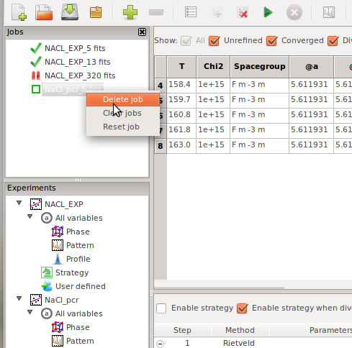This screenshot has width=352, height=348.
Task: Select the Strategy item under NACL_EXP
Action: [72, 273]
